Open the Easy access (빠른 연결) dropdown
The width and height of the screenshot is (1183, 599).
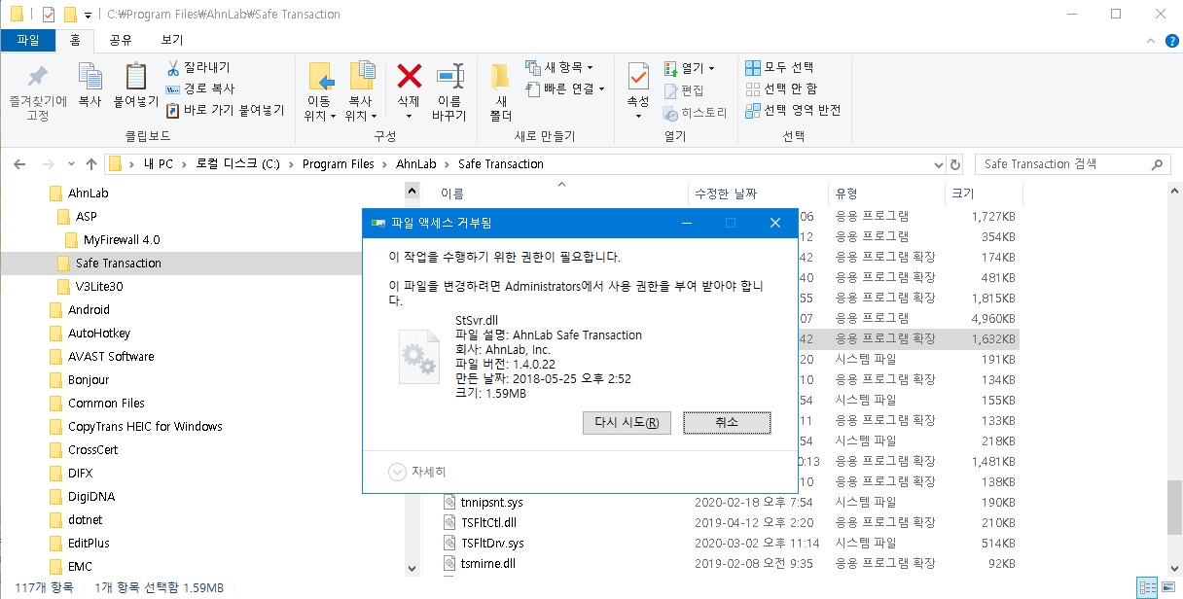coord(565,88)
